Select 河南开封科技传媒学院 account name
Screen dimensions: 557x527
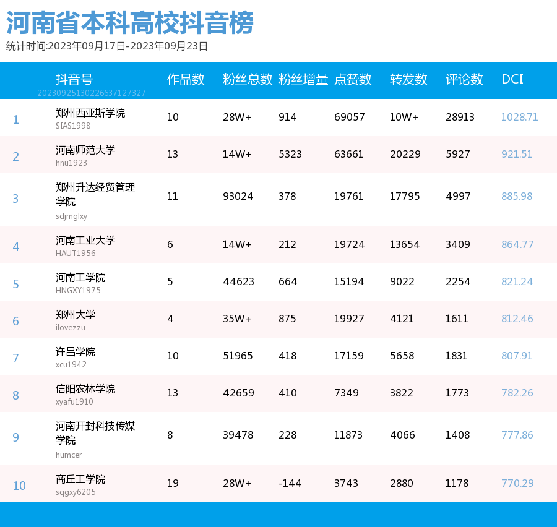point(95,432)
